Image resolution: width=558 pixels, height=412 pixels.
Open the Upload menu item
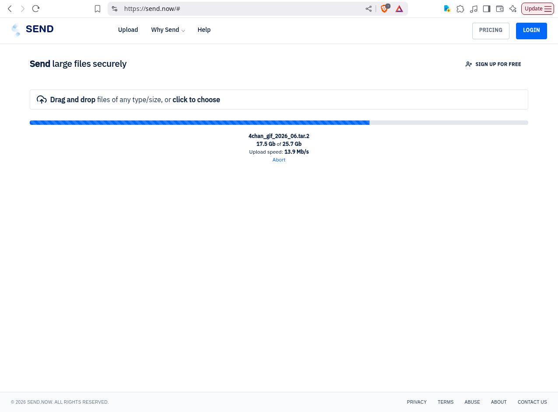click(x=128, y=30)
